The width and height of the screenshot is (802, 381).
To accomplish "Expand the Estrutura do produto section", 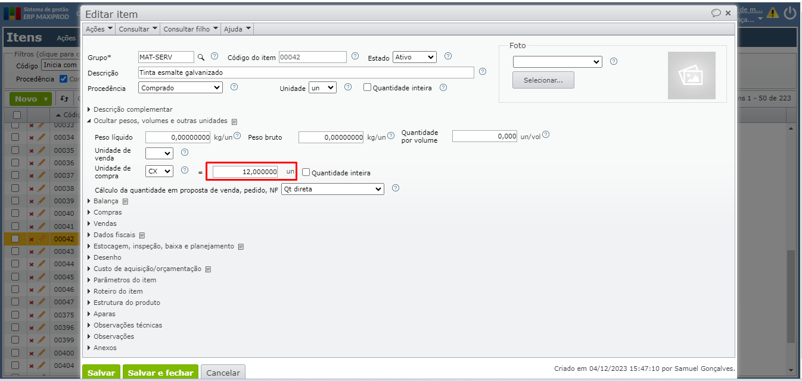I will coord(123,303).
